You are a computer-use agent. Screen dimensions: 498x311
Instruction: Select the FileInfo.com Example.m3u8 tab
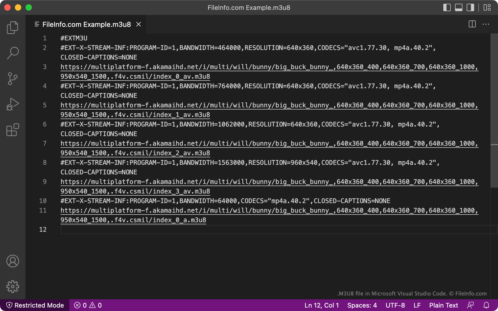(x=86, y=24)
